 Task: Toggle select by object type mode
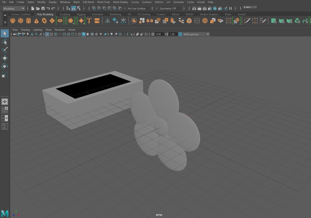(x=74, y=8)
